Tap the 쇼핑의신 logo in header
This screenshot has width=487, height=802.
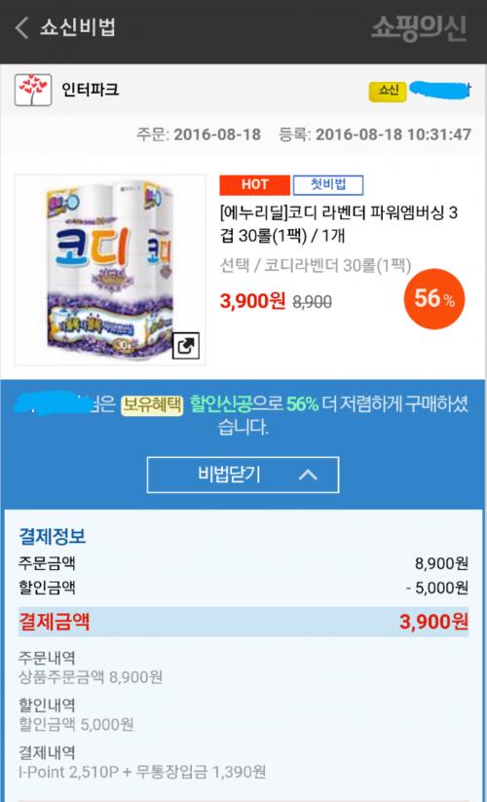[x=418, y=28]
